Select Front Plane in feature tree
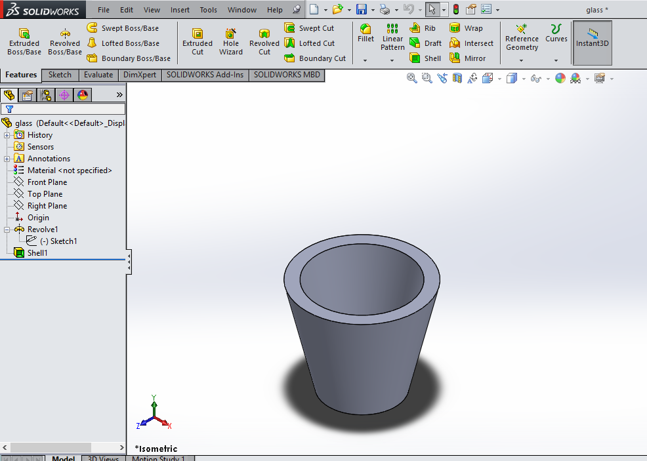The image size is (647, 461). 41,182
